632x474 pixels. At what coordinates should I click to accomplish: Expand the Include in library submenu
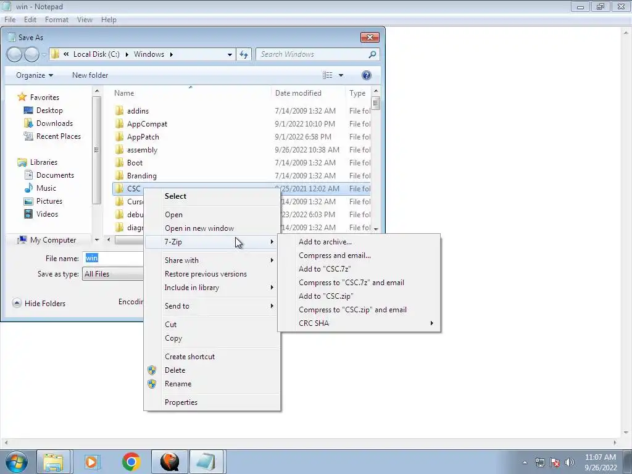(x=212, y=288)
